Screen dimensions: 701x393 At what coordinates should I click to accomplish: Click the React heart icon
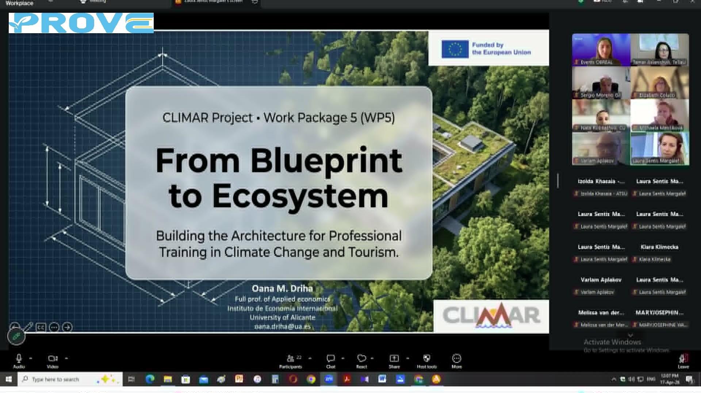tap(361, 359)
